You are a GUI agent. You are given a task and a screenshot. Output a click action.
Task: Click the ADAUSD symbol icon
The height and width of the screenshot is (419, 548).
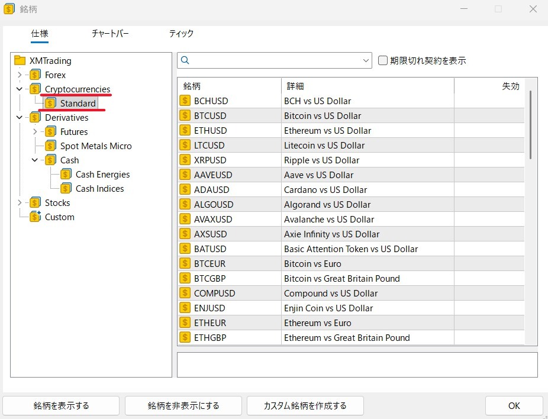(x=185, y=189)
